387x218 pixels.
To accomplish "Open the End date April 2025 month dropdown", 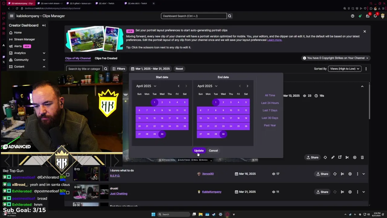I will tap(207, 86).
